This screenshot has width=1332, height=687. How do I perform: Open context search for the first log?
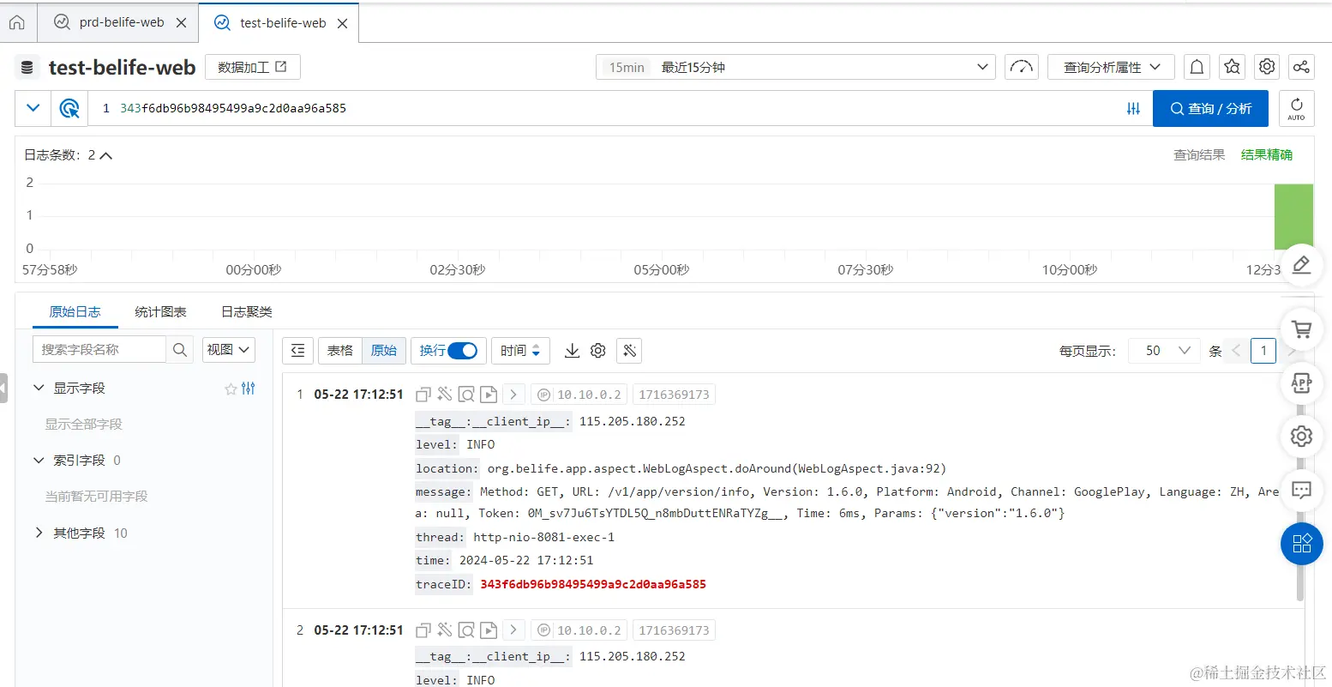pos(465,394)
